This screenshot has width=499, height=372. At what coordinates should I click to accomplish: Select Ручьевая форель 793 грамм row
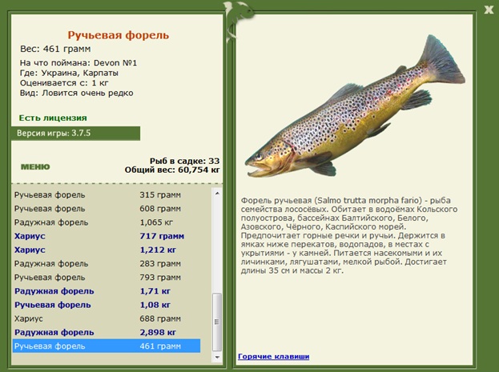(x=107, y=278)
